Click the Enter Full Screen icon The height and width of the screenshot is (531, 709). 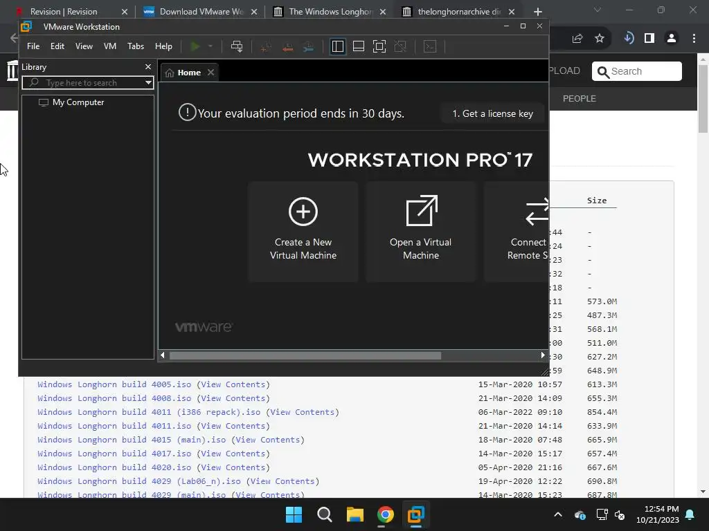tap(379, 46)
